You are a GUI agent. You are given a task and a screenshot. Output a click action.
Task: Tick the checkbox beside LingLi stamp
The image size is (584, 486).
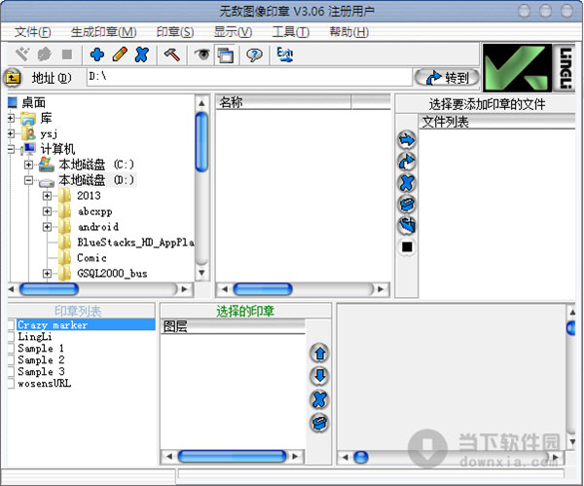coord(12,337)
